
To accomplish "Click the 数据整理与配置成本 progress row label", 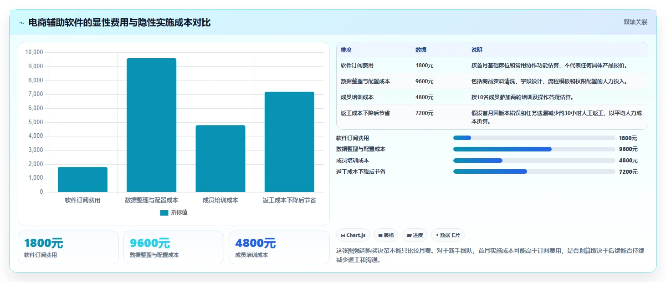I will [361, 149].
